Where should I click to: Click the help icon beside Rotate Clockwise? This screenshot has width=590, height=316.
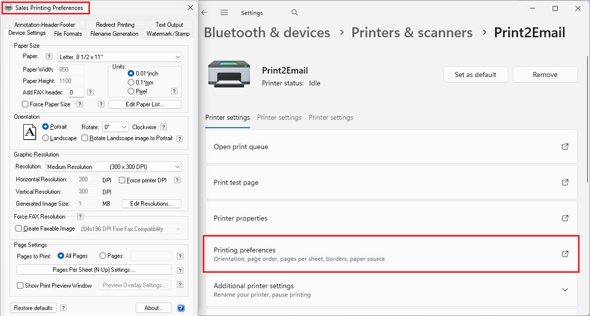[164, 127]
